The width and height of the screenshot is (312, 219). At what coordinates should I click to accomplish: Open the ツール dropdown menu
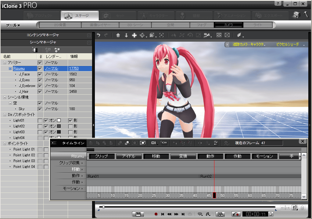[x=13, y=25]
